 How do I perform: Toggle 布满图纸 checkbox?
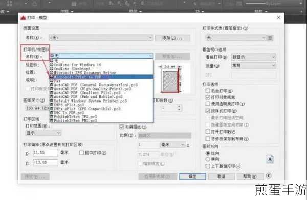(122, 127)
